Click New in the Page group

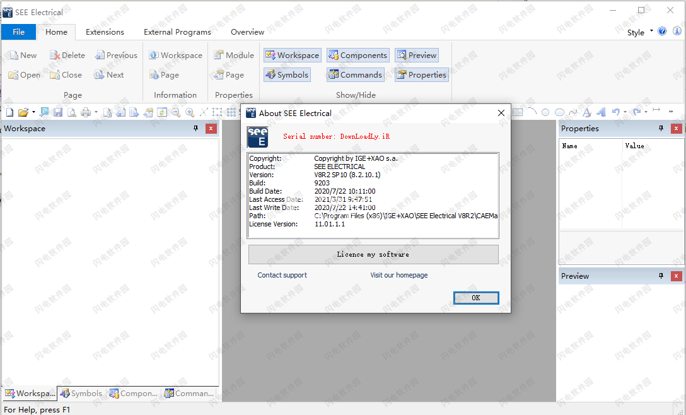[23, 55]
